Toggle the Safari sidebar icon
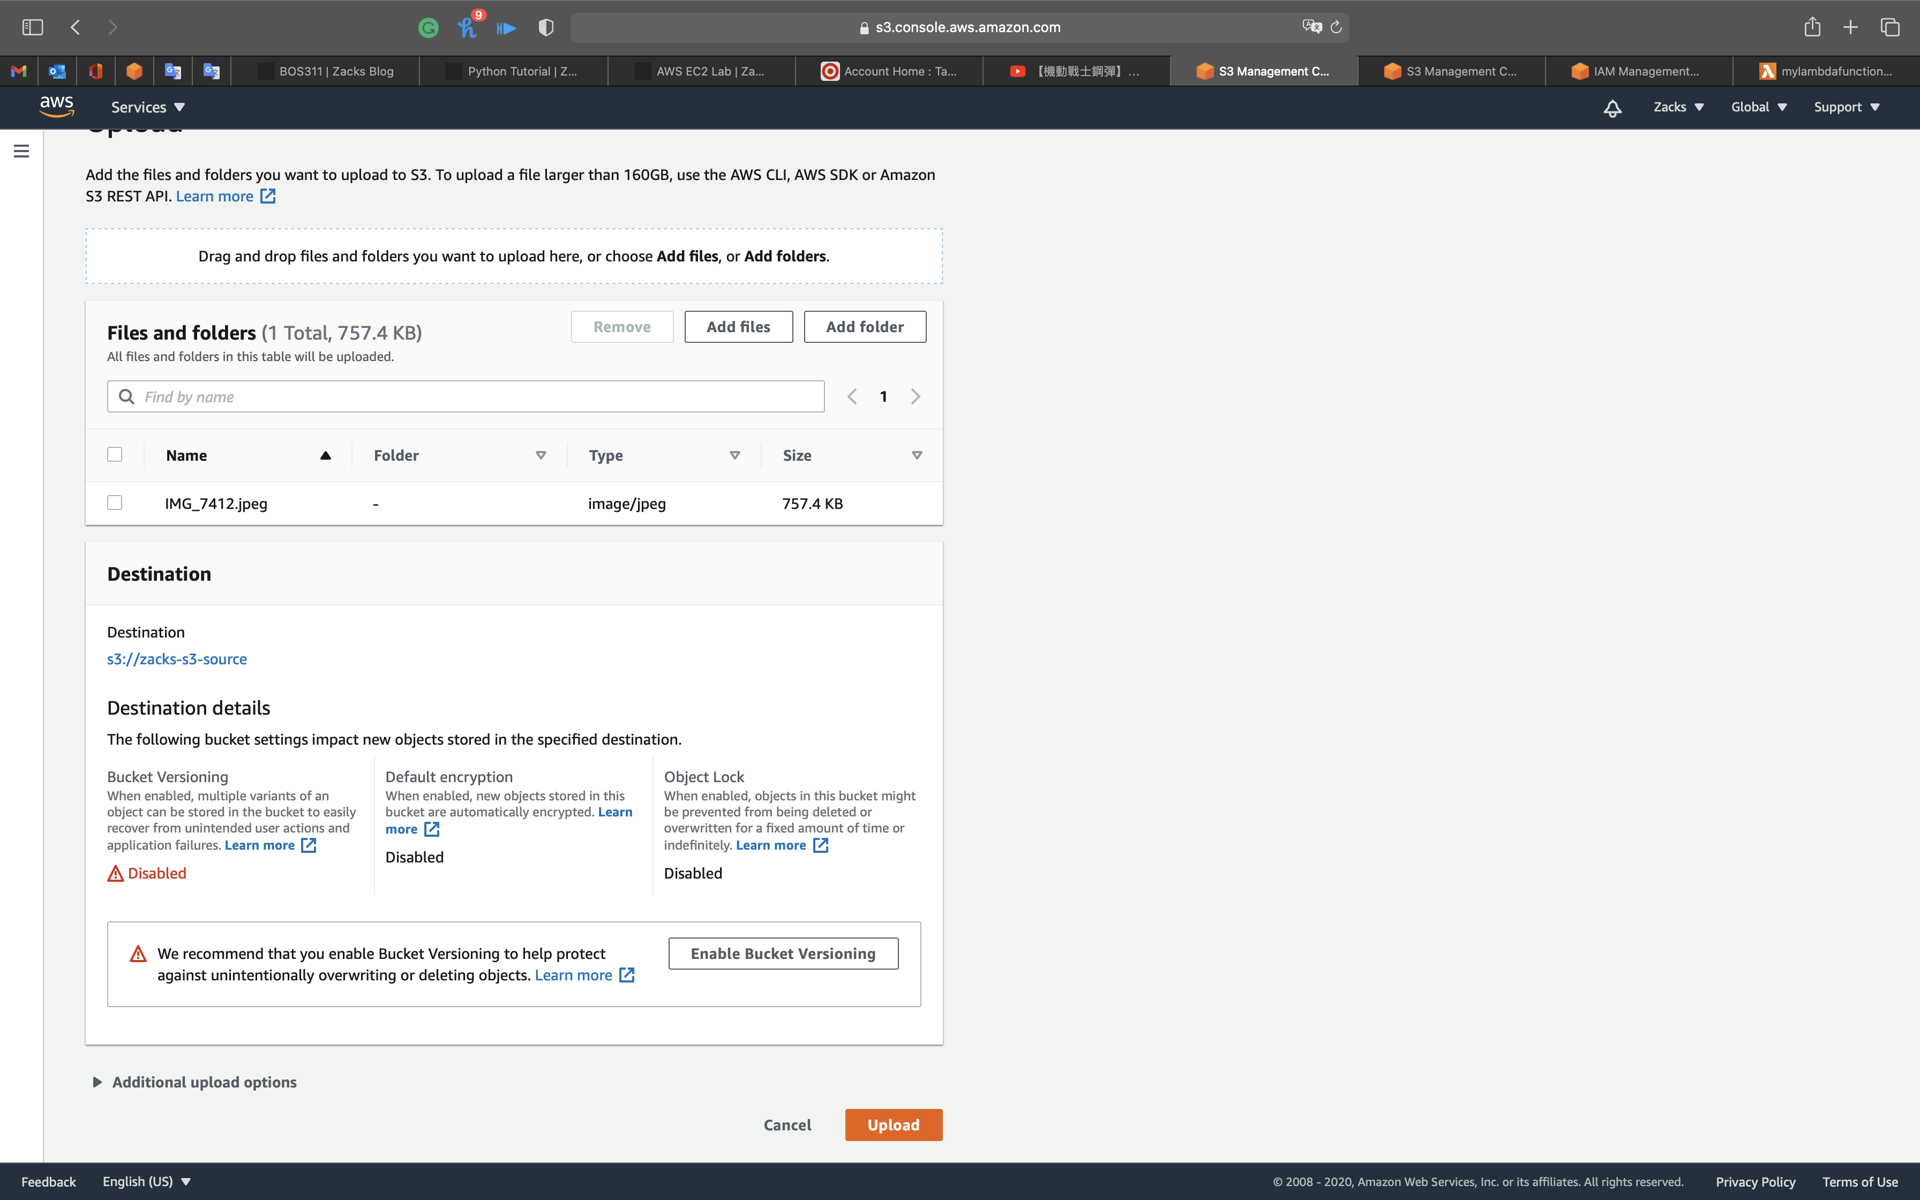 coord(33,28)
